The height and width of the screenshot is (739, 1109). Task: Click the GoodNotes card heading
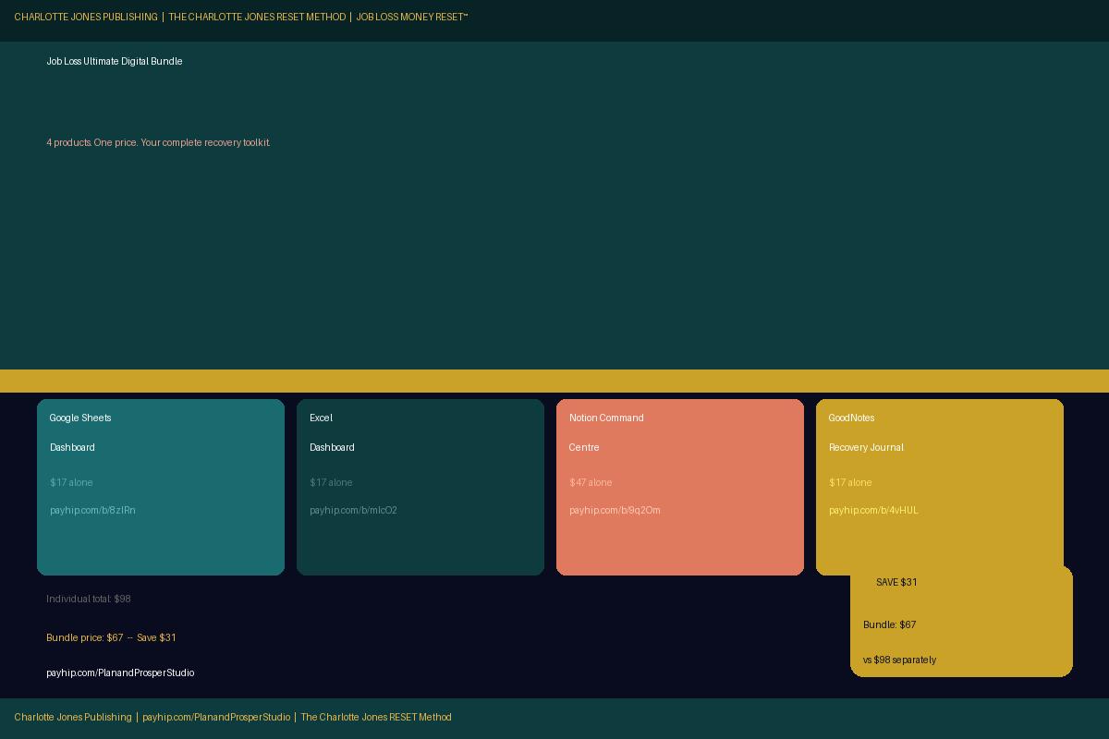click(x=851, y=418)
